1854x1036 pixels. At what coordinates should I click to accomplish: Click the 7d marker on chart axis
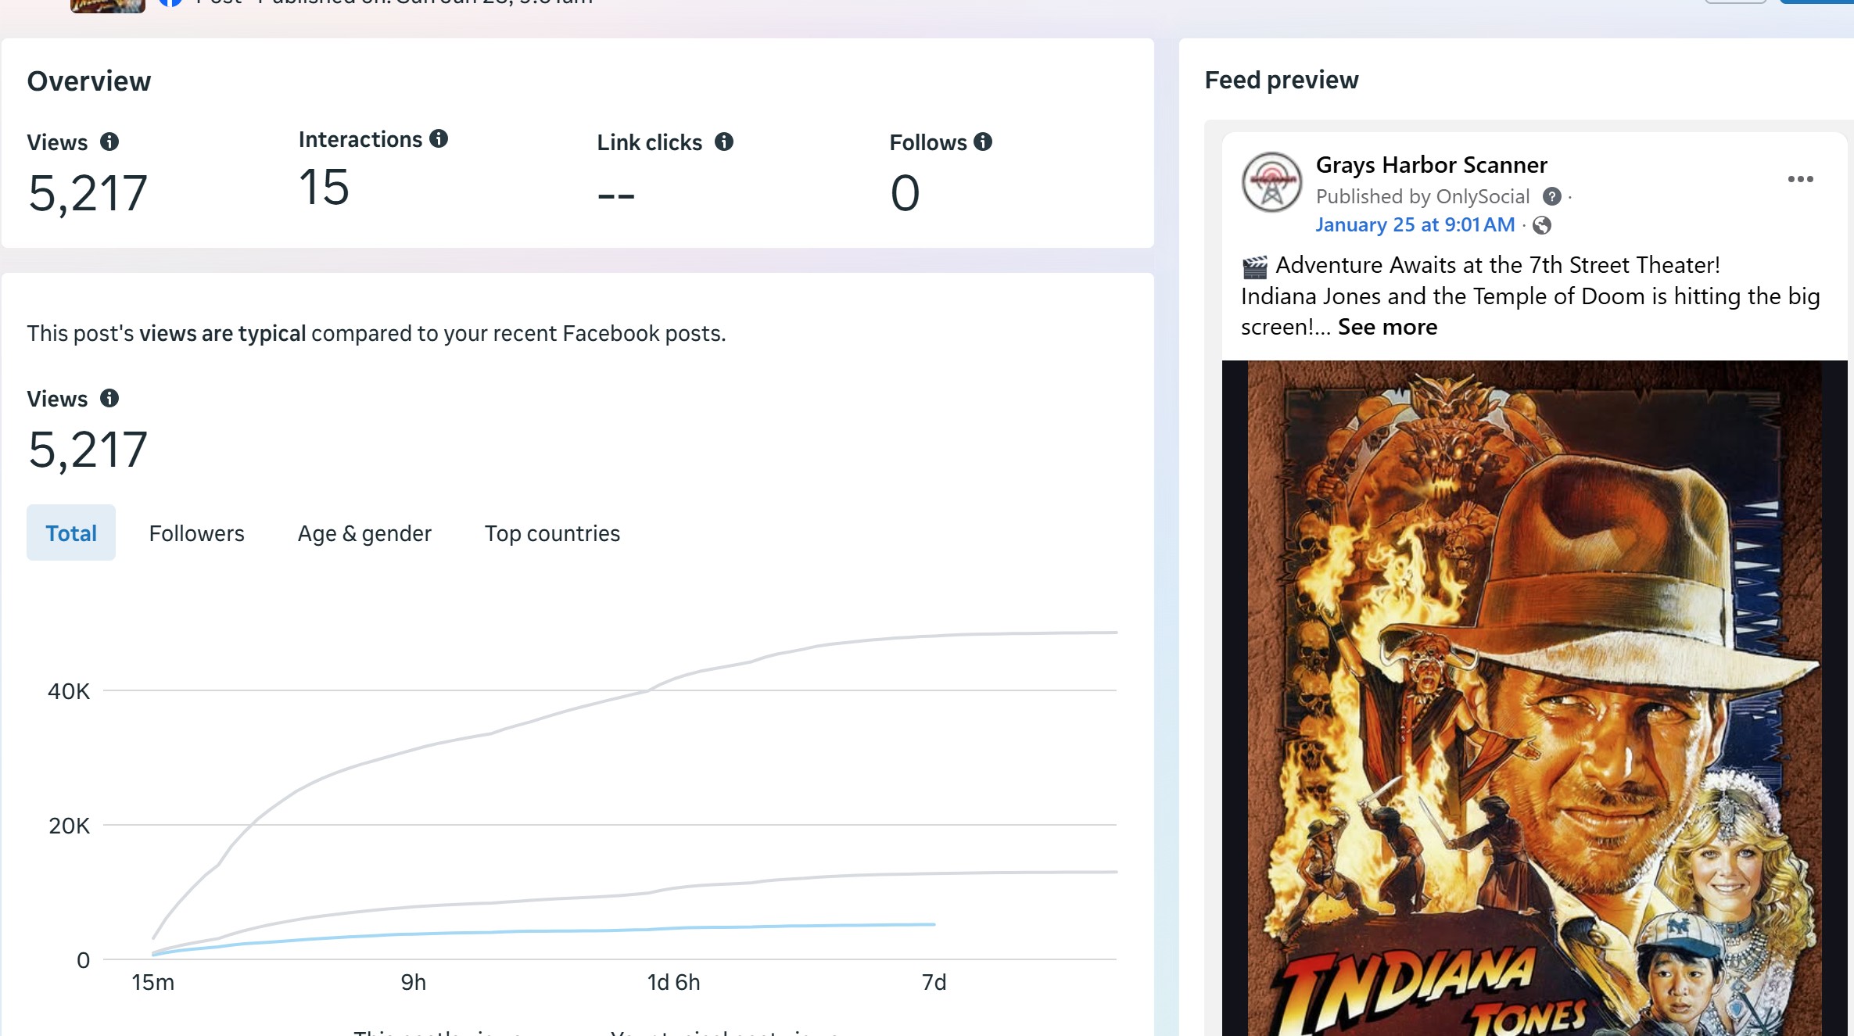pyautogui.click(x=934, y=982)
